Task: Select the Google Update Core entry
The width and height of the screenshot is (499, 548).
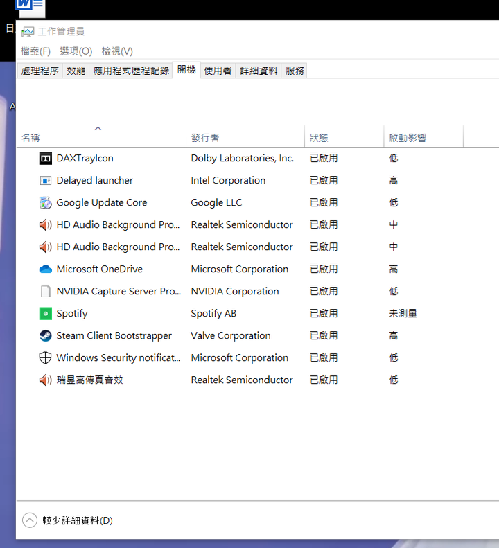Action: [x=102, y=203]
